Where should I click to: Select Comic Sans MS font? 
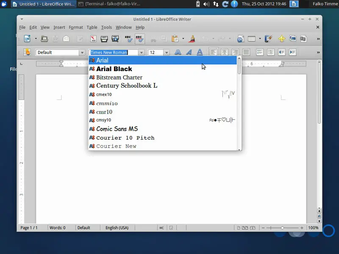pos(163,129)
